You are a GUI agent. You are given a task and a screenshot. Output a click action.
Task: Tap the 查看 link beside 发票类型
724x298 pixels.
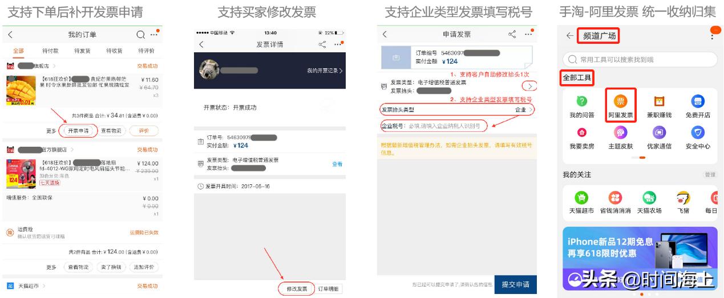tap(337, 164)
